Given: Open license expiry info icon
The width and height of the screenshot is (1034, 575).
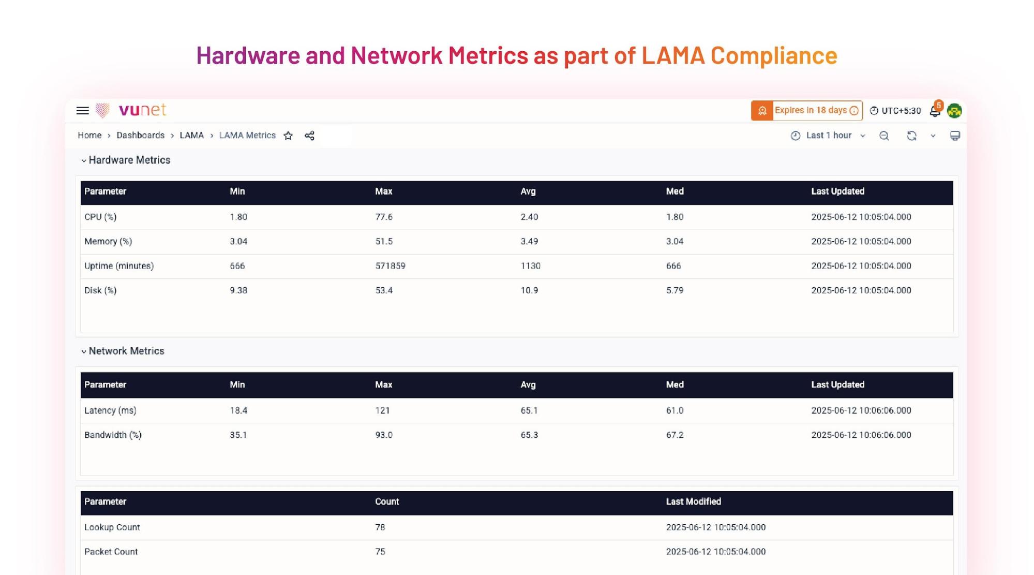Looking at the screenshot, I should pos(854,111).
